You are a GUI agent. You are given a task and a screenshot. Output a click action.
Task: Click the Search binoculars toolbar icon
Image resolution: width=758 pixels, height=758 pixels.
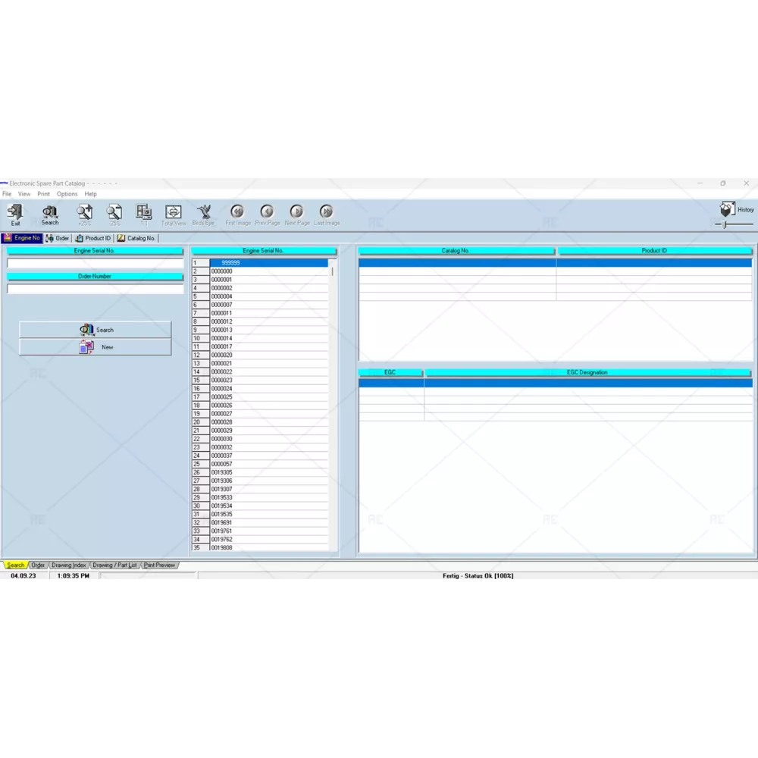coord(50,213)
